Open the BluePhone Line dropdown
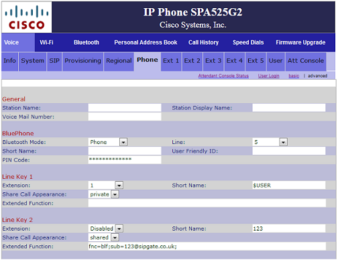 [270, 142]
